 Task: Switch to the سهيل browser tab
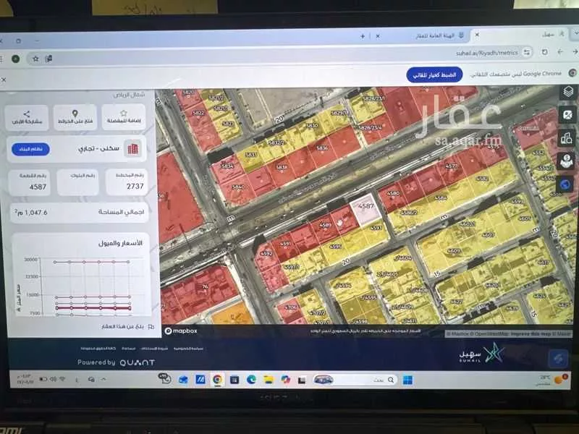548,34
